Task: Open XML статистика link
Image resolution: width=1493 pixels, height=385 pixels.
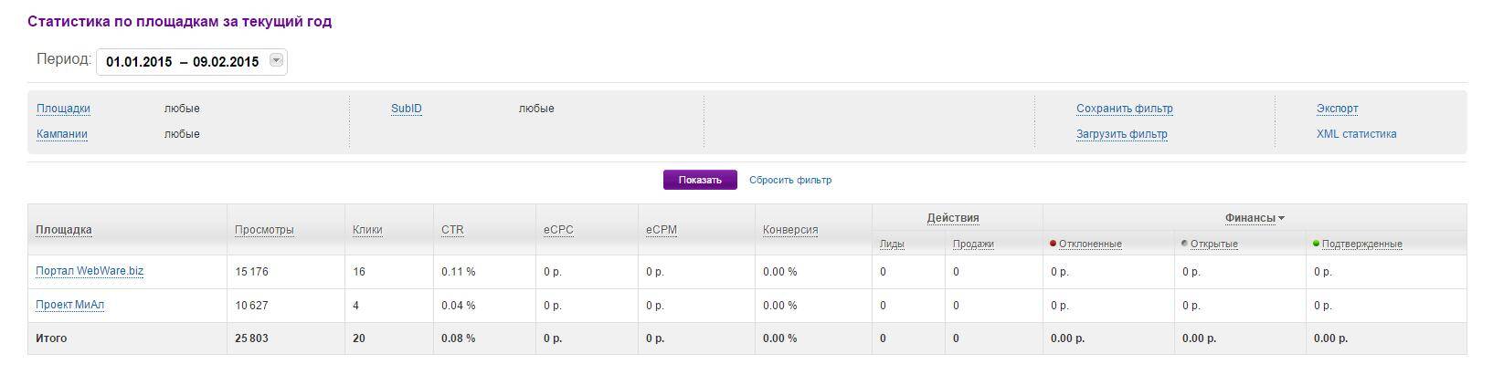Action: 1356,134
